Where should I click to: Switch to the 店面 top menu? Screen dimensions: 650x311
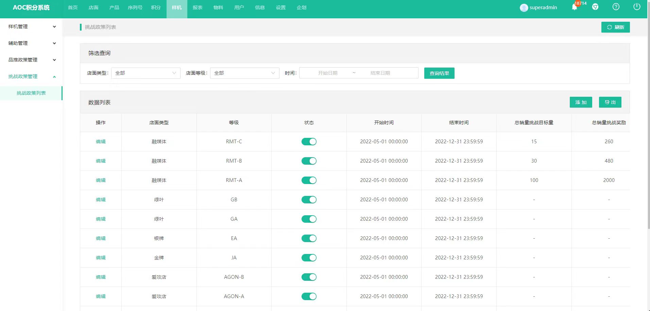coord(93,7)
